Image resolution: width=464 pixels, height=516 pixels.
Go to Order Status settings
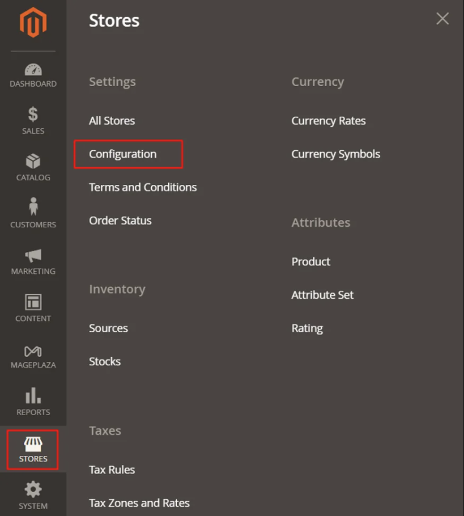(120, 220)
